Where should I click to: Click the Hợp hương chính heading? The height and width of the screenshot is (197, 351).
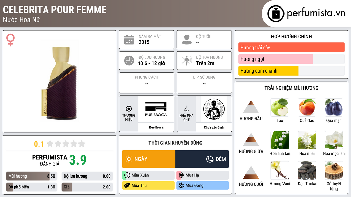(x=291, y=36)
